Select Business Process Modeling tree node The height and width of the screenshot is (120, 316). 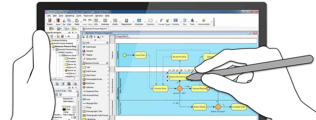[x=61, y=43]
